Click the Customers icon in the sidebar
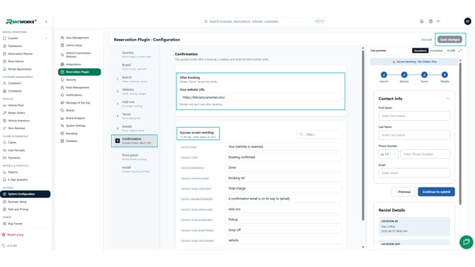 4,83
